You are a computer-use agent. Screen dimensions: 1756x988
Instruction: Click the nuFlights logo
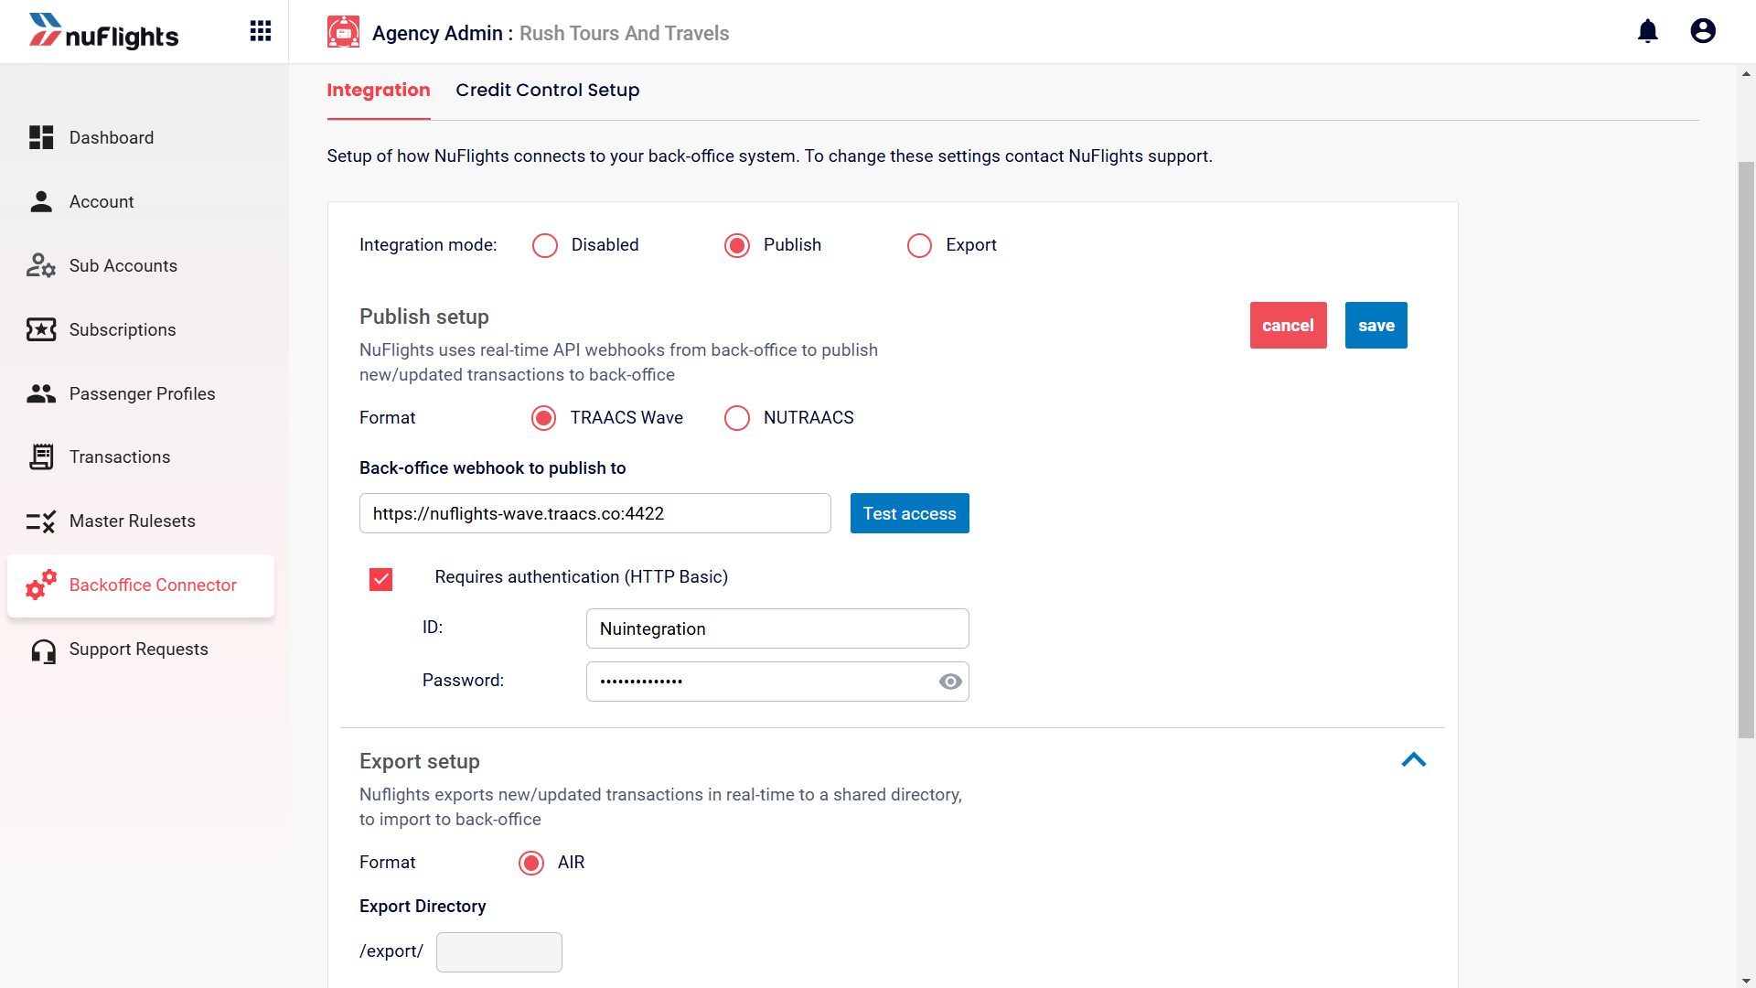103,31
